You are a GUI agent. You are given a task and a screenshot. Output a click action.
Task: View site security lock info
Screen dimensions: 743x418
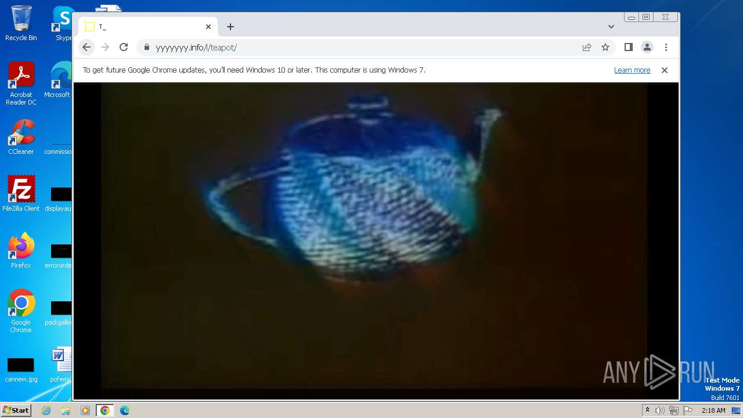pyautogui.click(x=147, y=47)
